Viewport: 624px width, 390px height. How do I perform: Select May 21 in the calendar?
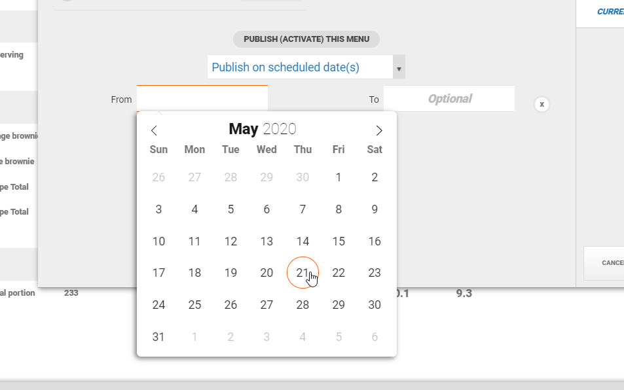click(302, 273)
